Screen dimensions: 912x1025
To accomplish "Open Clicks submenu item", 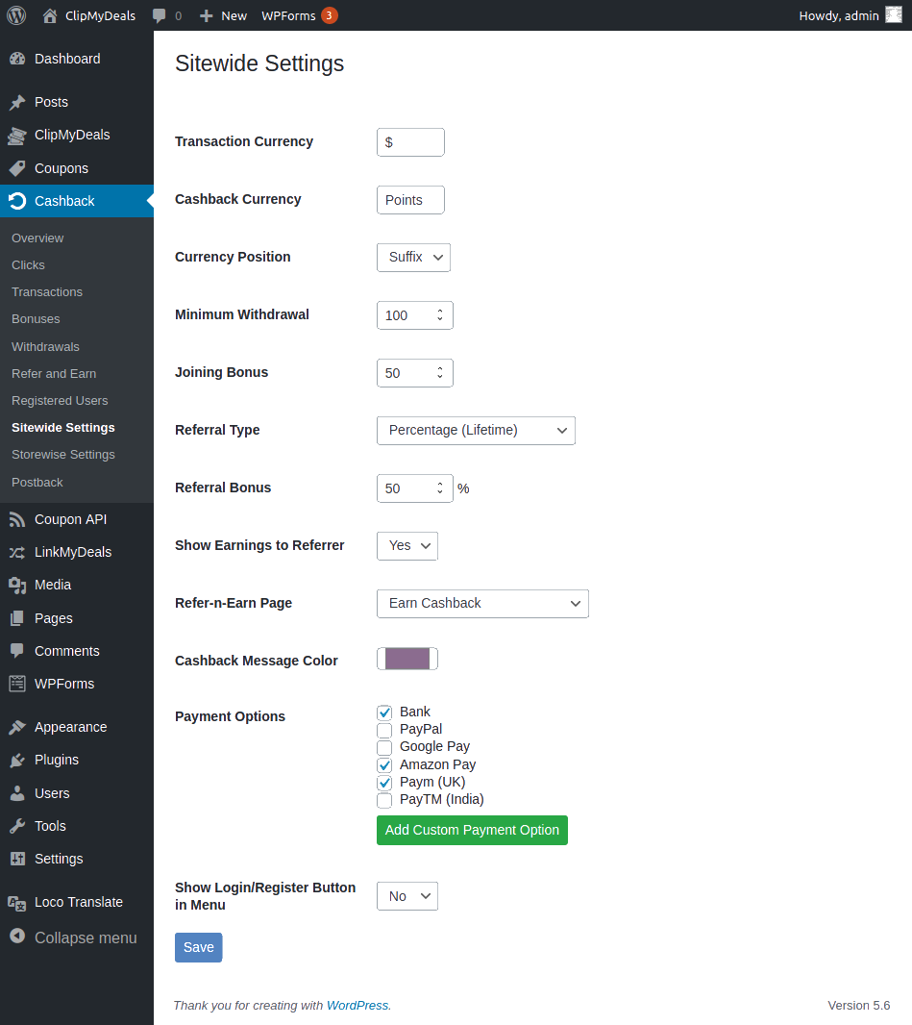I will [28, 264].
